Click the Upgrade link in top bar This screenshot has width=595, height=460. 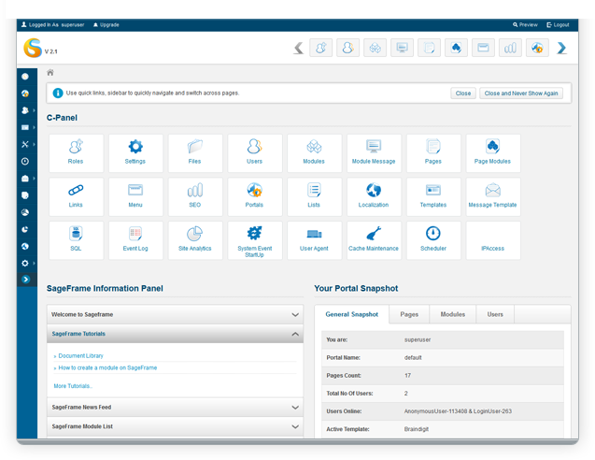click(106, 24)
